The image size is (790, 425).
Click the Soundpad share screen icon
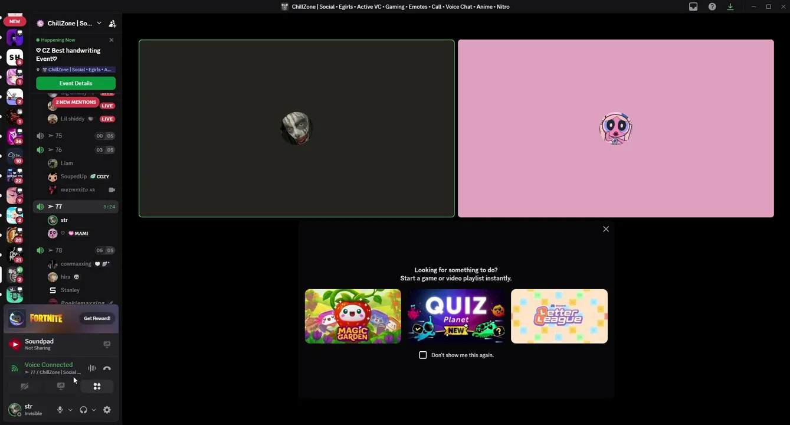pyautogui.click(x=107, y=344)
